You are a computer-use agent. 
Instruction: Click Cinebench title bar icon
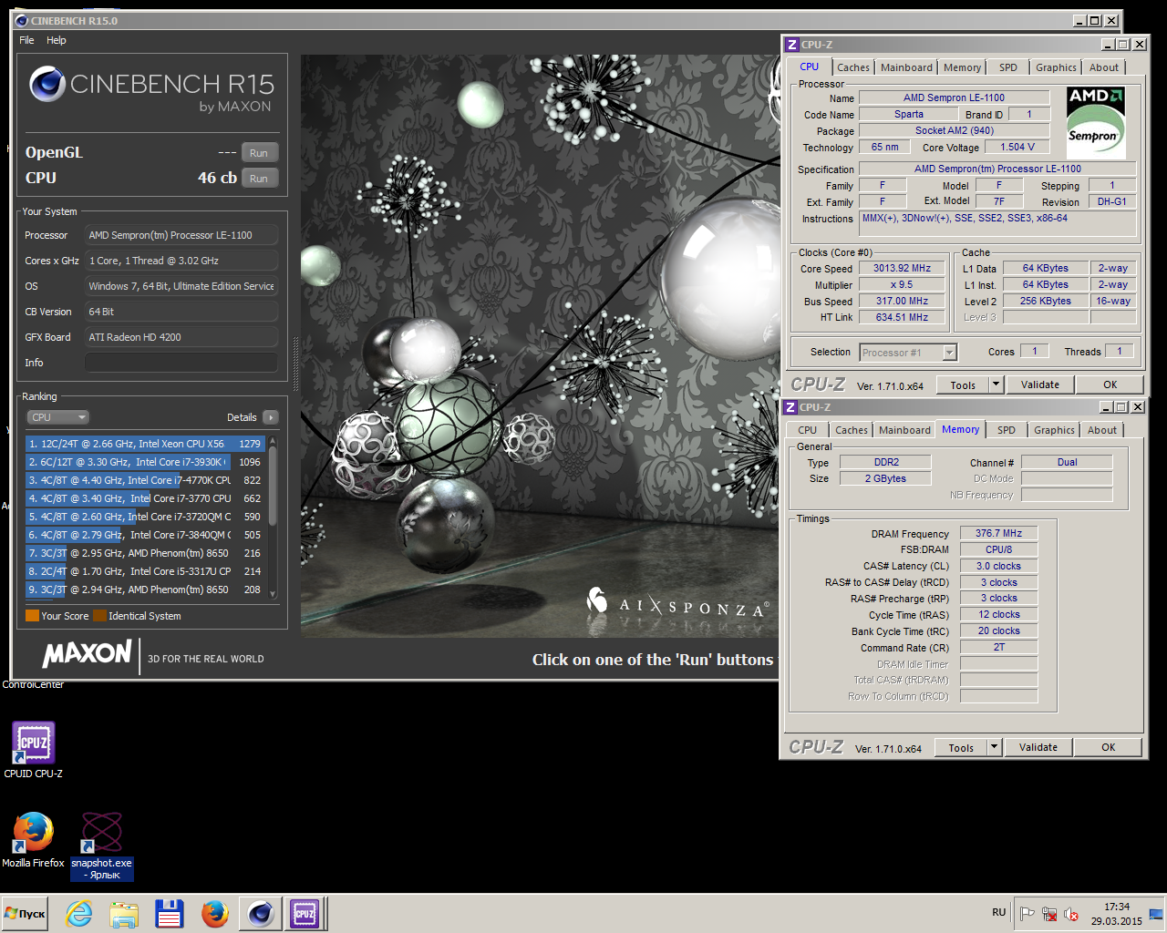22,20
